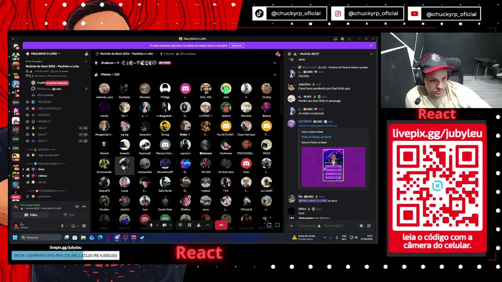
Task: Open the votenopaulo.carrd.co link
Action: click(318, 126)
